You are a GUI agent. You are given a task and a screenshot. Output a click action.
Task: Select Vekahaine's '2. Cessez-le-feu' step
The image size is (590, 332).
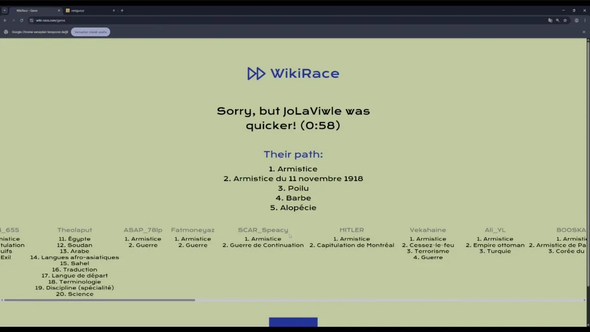(428, 245)
